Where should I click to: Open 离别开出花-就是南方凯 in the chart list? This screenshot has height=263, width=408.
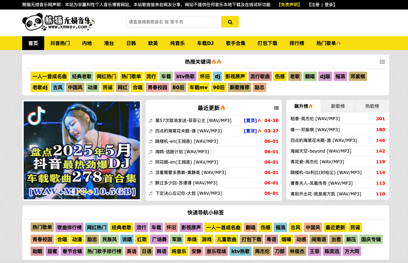pos(326,194)
